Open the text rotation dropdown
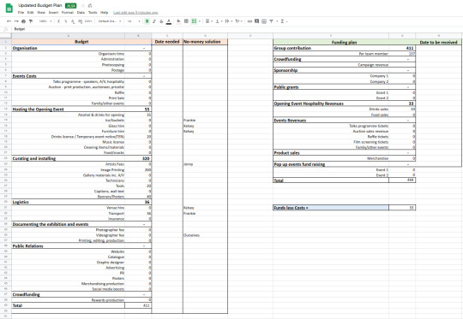This screenshot has height=319, width=463. click(x=238, y=21)
